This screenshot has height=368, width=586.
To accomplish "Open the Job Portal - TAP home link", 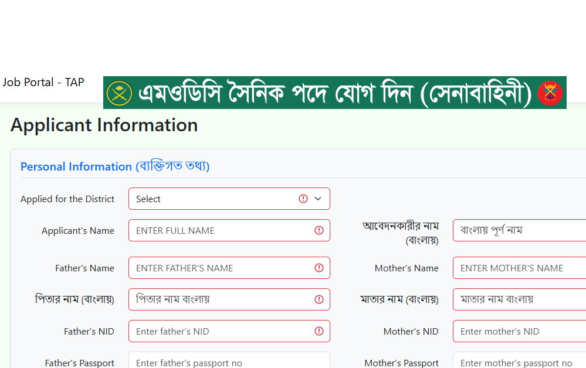I will (x=43, y=82).
